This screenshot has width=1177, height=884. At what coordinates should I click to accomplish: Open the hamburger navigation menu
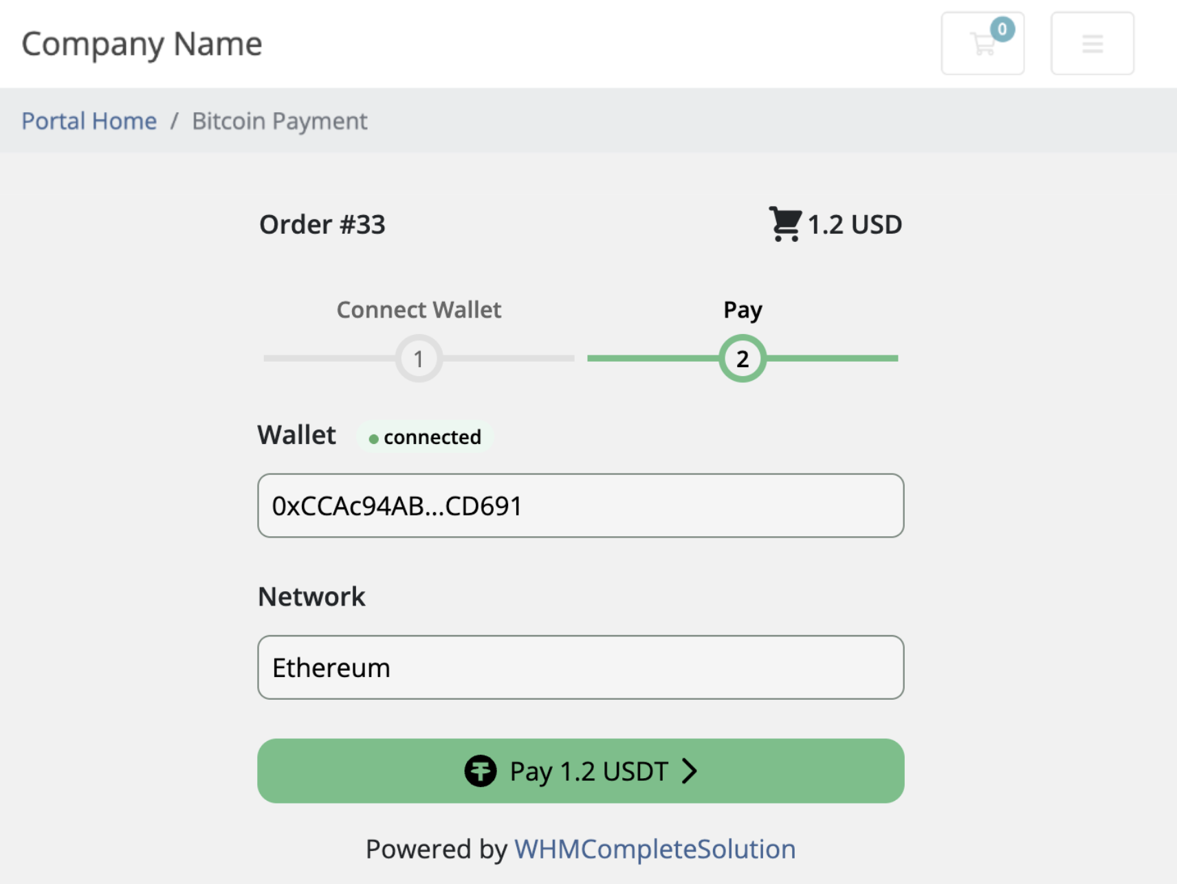point(1092,43)
